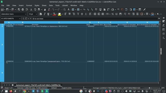This screenshot has height=93, width=166.
Task: Click row 3 header
Action: (x=2, y=45)
